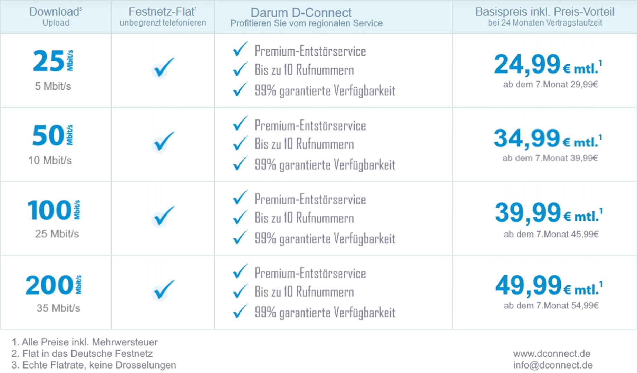Select the Darum D-Connect column header

click(x=306, y=17)
